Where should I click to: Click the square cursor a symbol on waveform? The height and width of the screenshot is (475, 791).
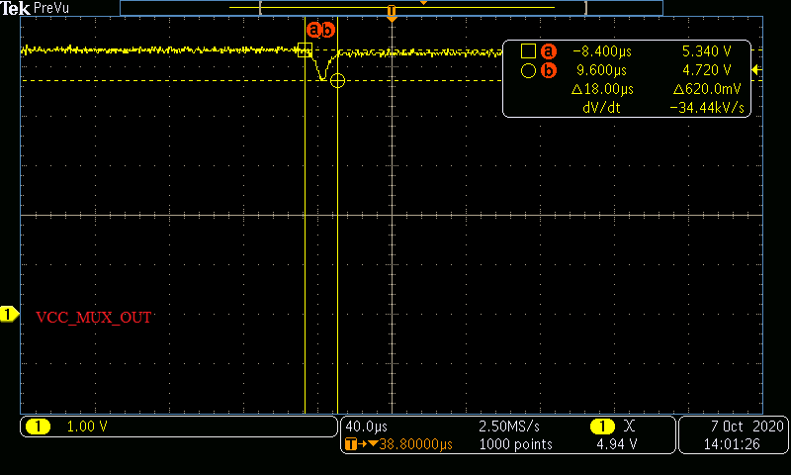(305, 49)
